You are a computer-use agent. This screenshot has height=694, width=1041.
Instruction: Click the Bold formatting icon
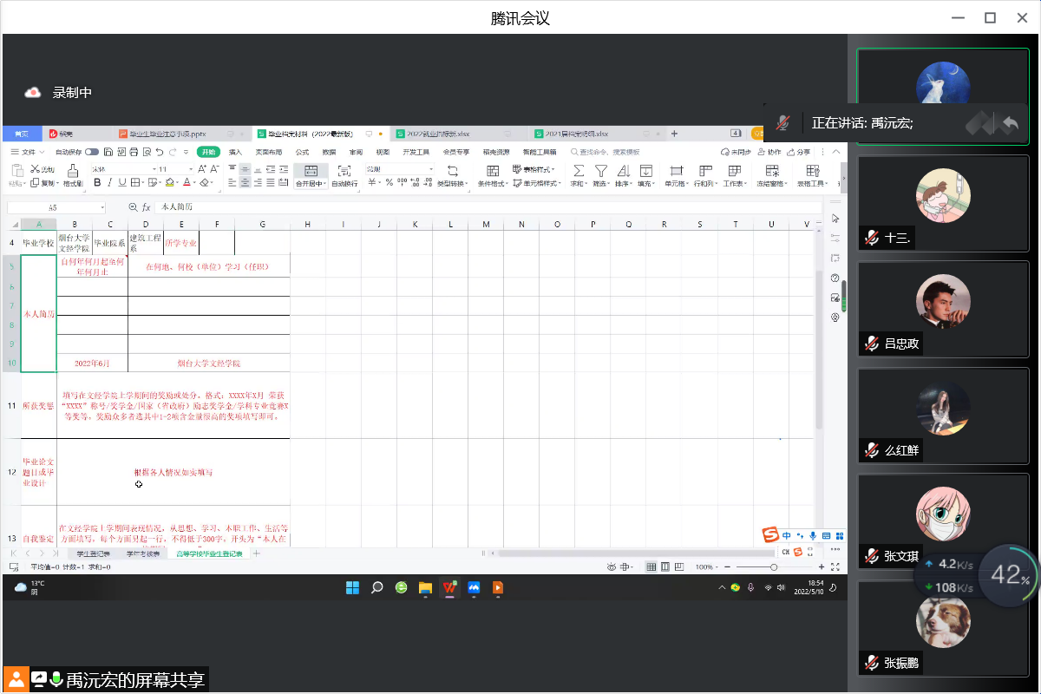98,183
